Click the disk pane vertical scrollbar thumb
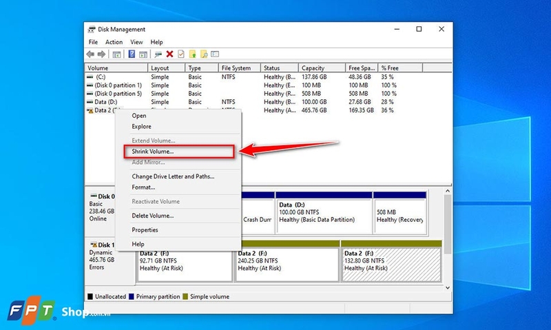This screenshot has height=330, width=551. coord(447,224)
